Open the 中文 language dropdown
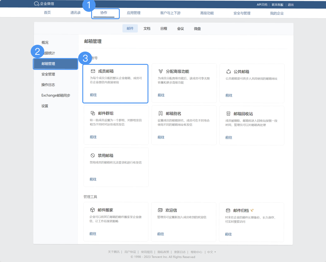The width and height of the screenshot is (326, 262). pyautogui.click(x=211, y=252)
